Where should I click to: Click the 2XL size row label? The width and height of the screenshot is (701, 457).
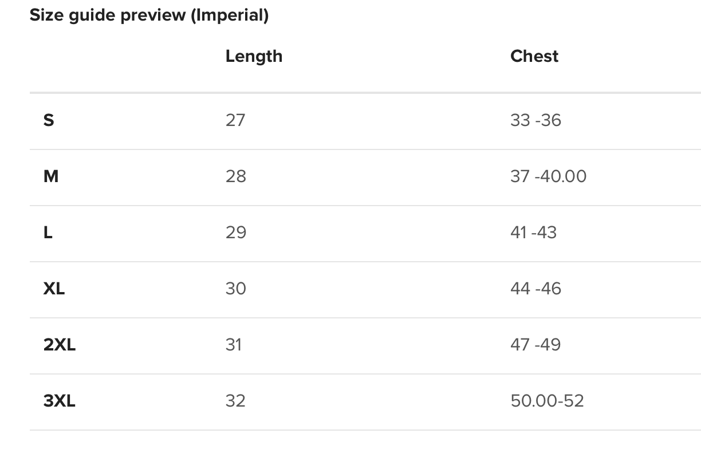click(x=60, y=345)
